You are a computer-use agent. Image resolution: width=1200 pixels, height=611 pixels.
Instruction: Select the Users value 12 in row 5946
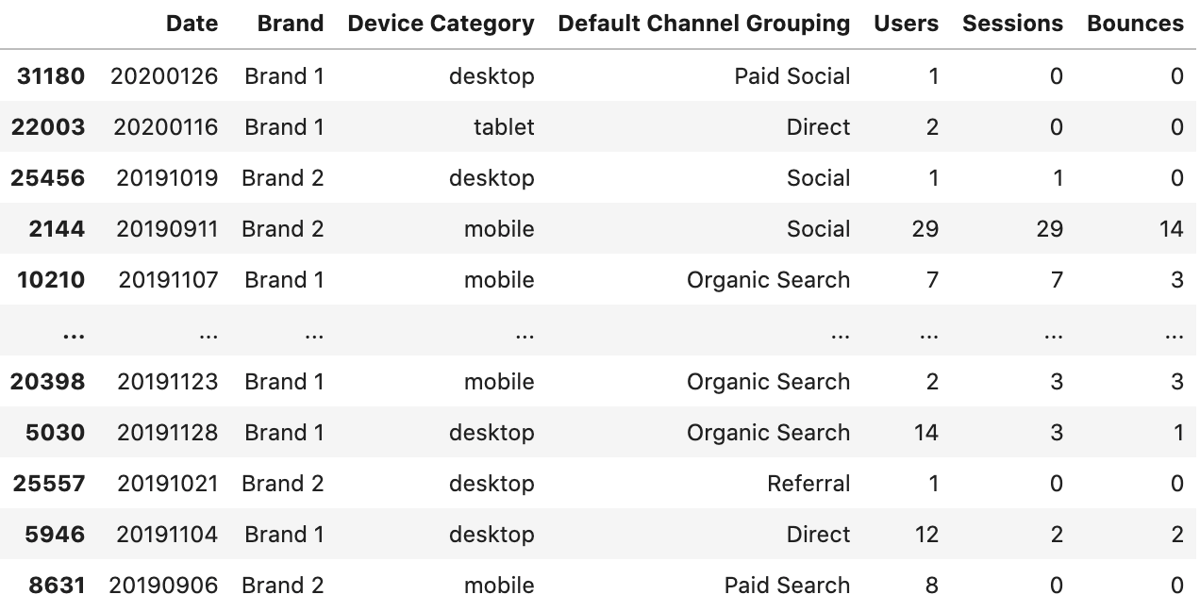tap(925, 535)
